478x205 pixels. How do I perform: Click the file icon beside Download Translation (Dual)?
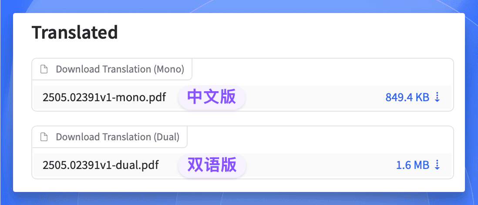[x=44, y=137]
